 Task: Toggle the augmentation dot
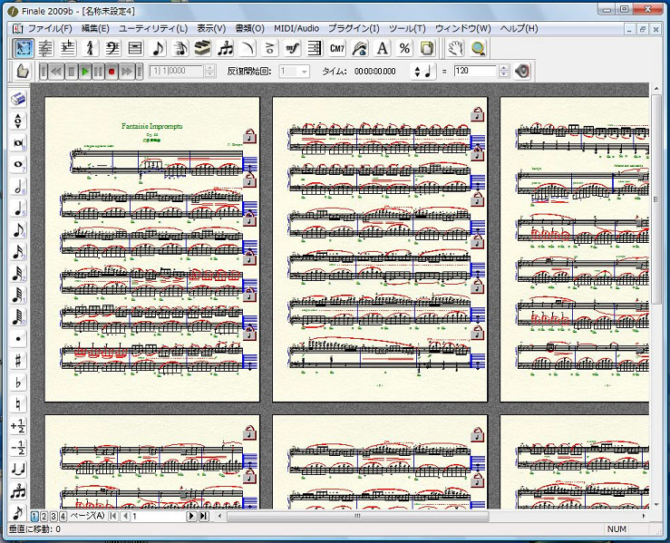(x=18, y=339)
